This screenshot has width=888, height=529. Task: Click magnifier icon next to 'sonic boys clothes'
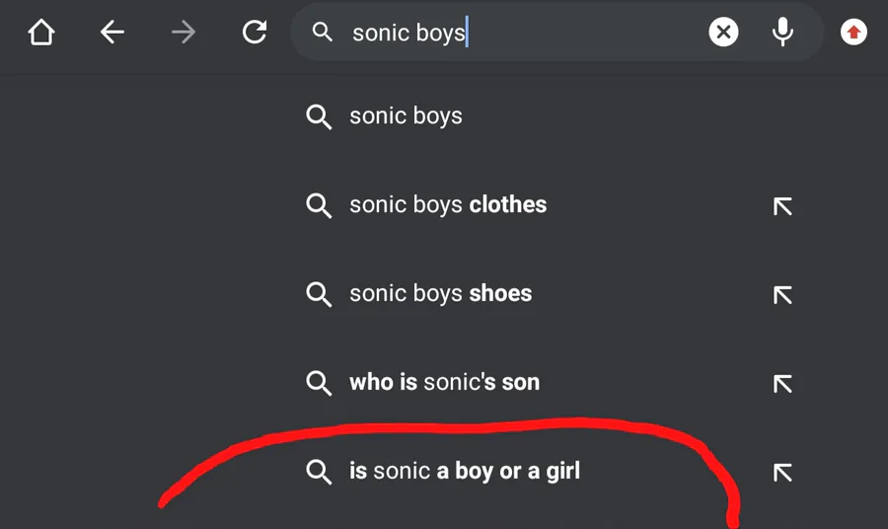pyautogui.click(x=319, y=205)
